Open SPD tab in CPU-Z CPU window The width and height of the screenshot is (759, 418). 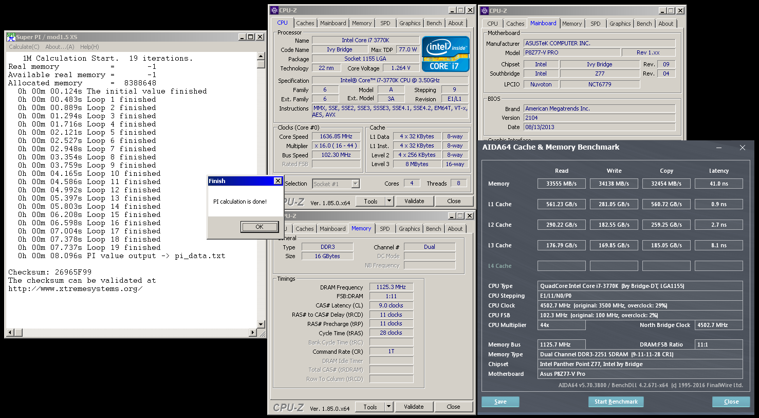click(x=385, y=23)
